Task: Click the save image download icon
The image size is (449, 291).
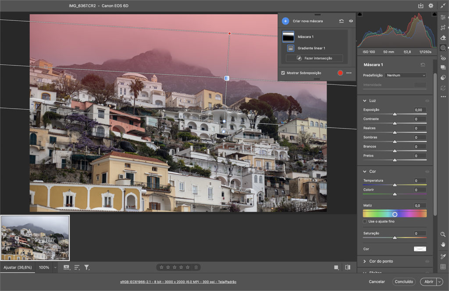Action: click(x=421, y=6)
